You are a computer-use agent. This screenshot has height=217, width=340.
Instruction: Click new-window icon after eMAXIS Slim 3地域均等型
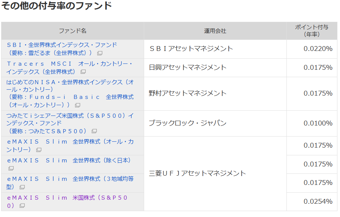[x=22, y=187]
